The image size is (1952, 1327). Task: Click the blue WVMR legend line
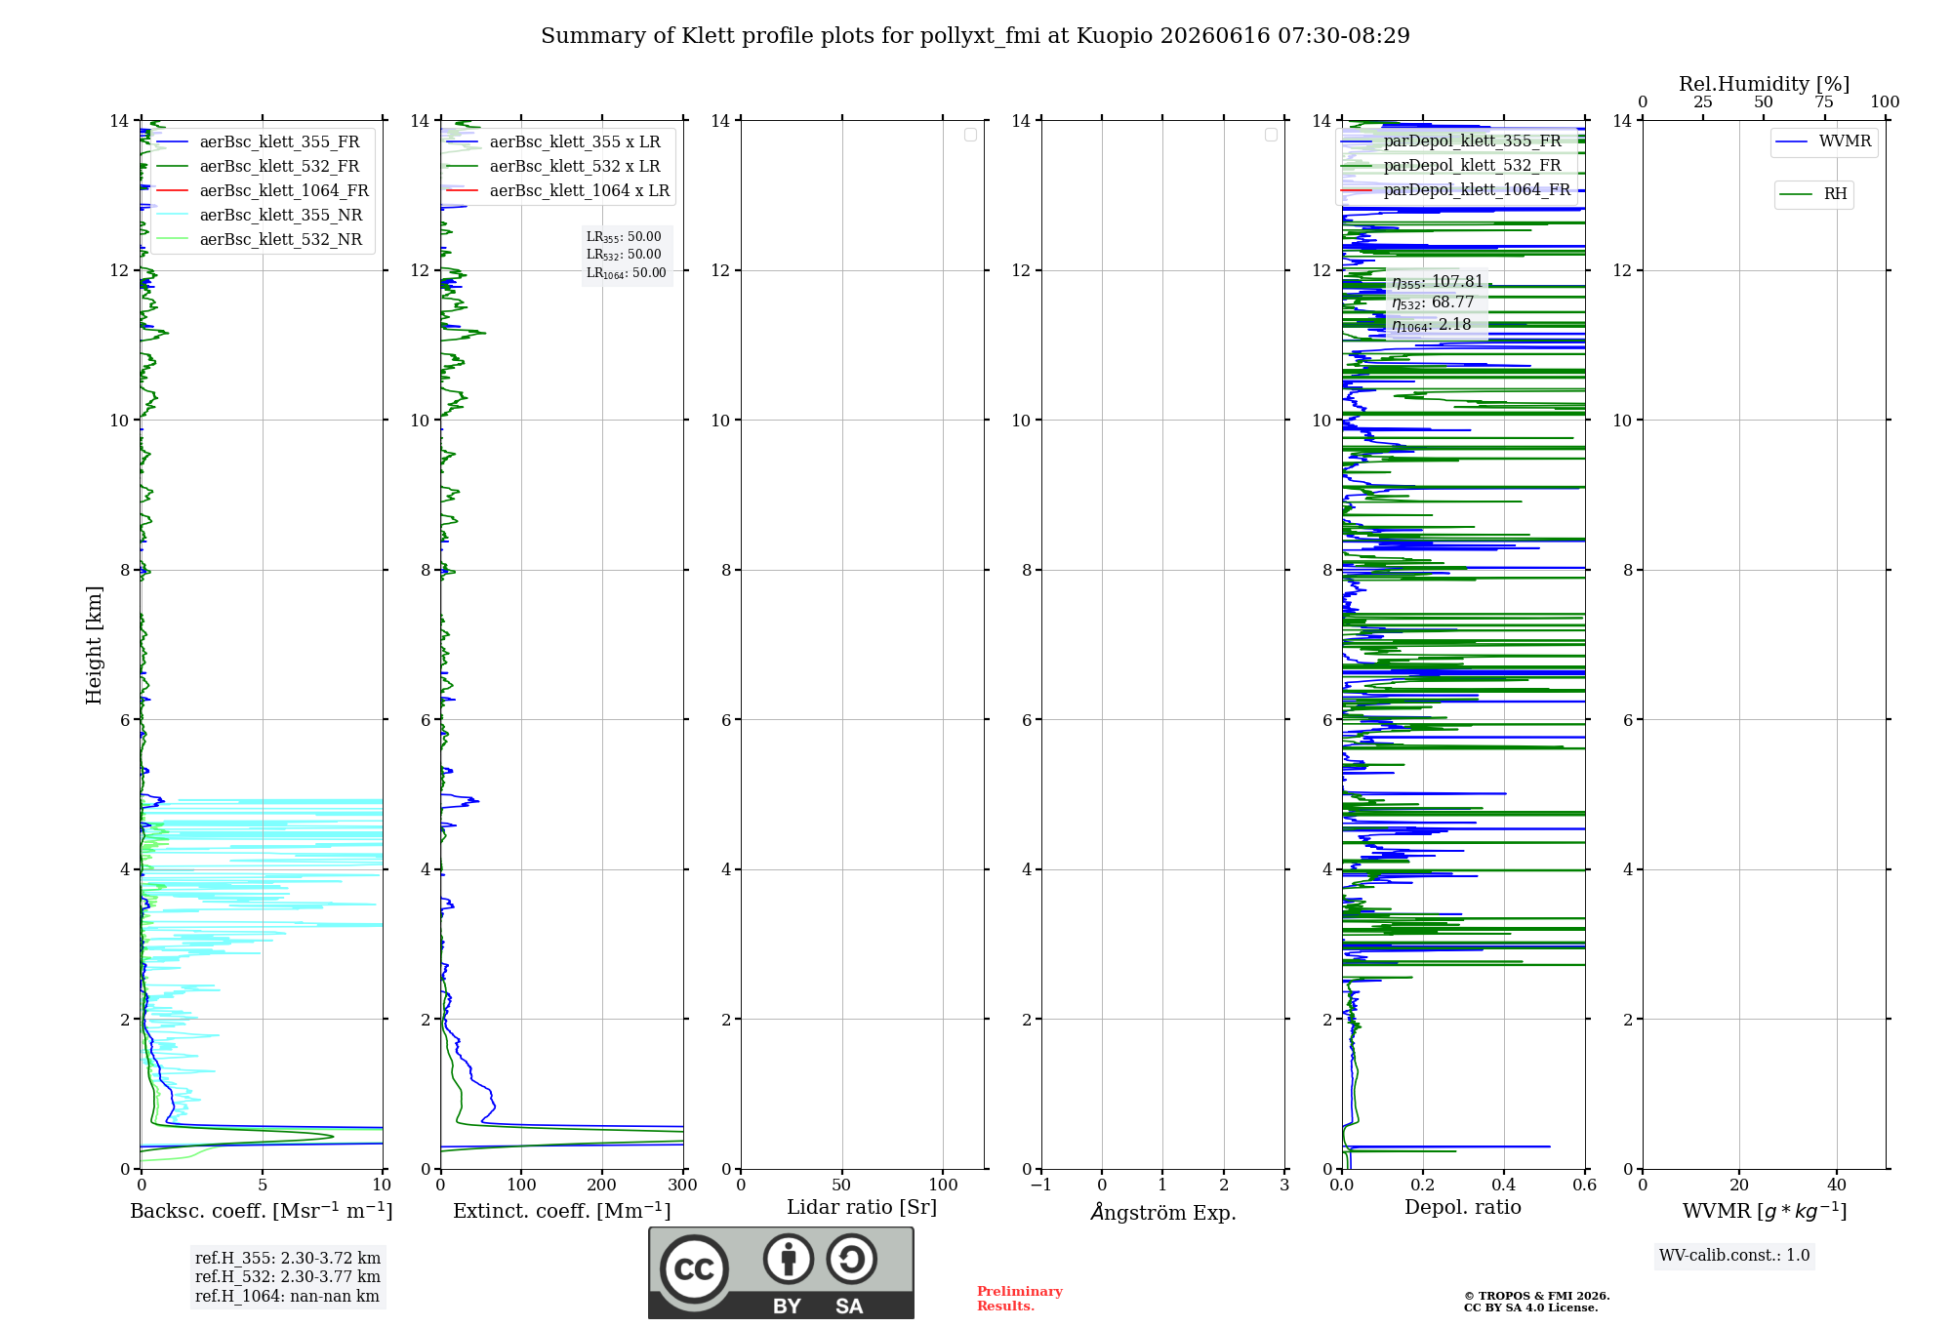tap(1792, 141)
